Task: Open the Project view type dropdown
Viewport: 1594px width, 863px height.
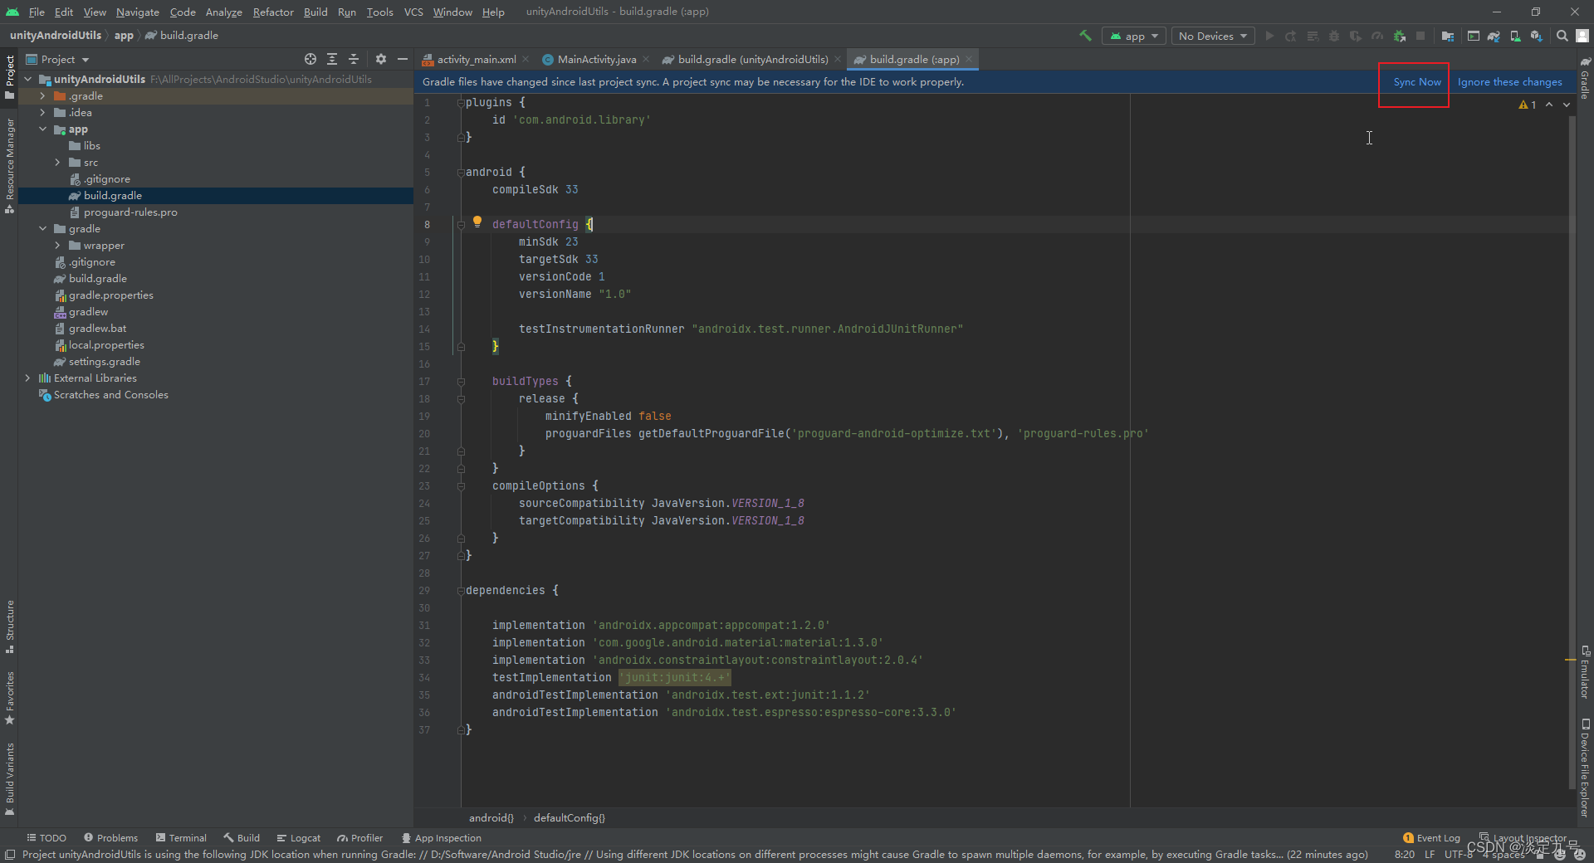Action: tap(57, 59)
